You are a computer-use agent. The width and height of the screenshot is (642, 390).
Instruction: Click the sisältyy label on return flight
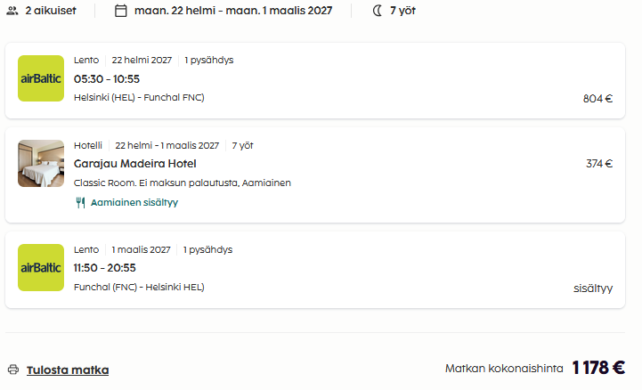pyautogui.click(x=593, y=288)
